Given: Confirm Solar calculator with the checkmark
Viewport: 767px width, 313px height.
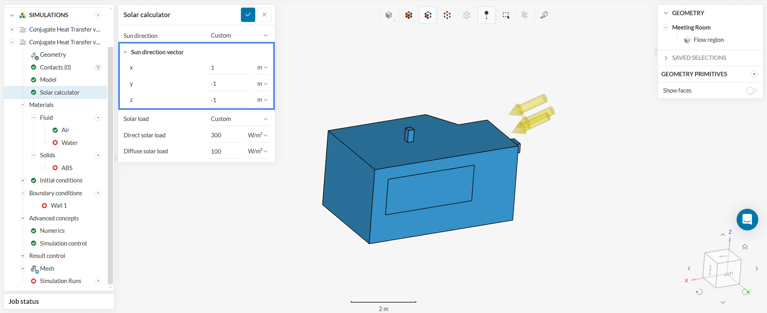Looking at the screenshot, I should (x=248, y=15).
